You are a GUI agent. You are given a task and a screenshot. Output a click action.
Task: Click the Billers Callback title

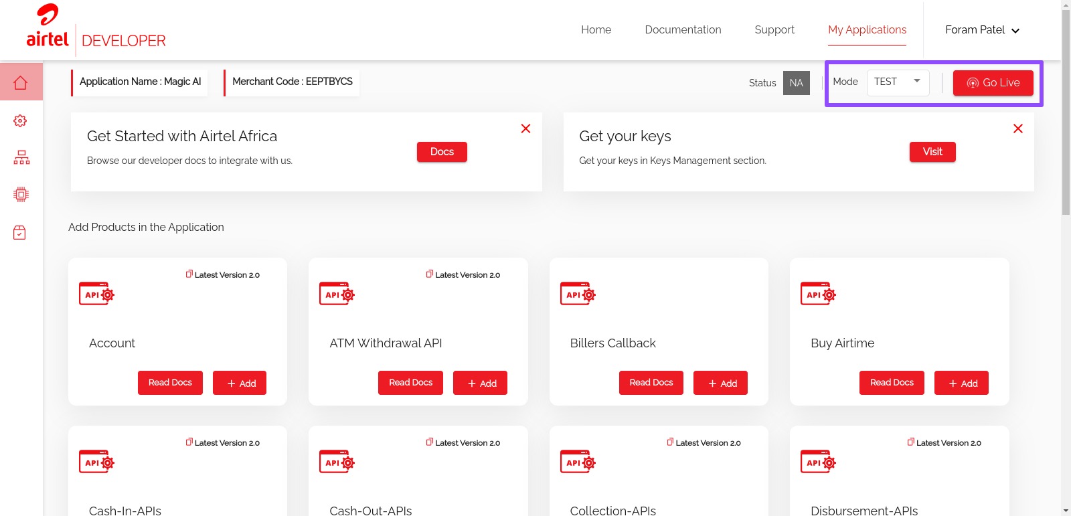click(x=612, y=343)
